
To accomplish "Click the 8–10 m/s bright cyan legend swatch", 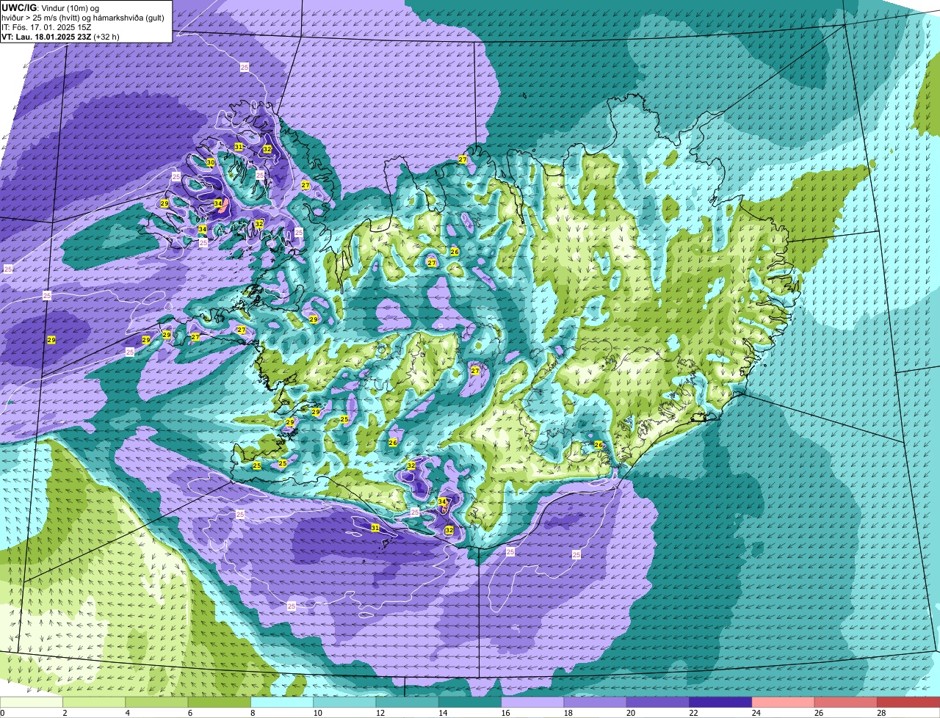I will 282,702.
